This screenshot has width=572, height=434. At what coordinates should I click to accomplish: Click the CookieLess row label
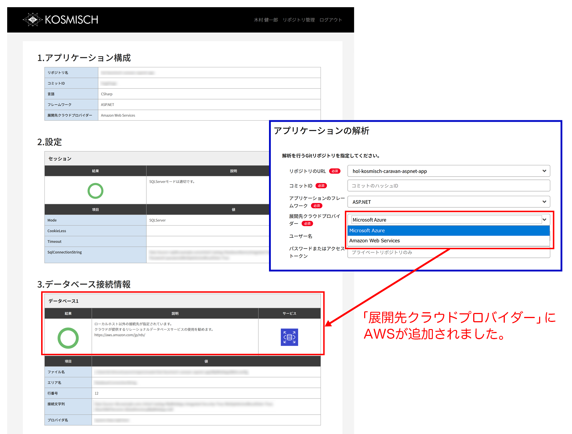click(95, 231)
